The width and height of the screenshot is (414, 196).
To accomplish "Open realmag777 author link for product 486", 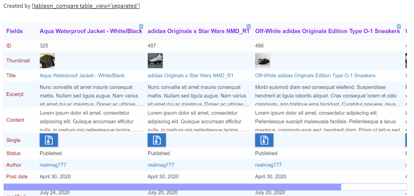I will [268, 165].
